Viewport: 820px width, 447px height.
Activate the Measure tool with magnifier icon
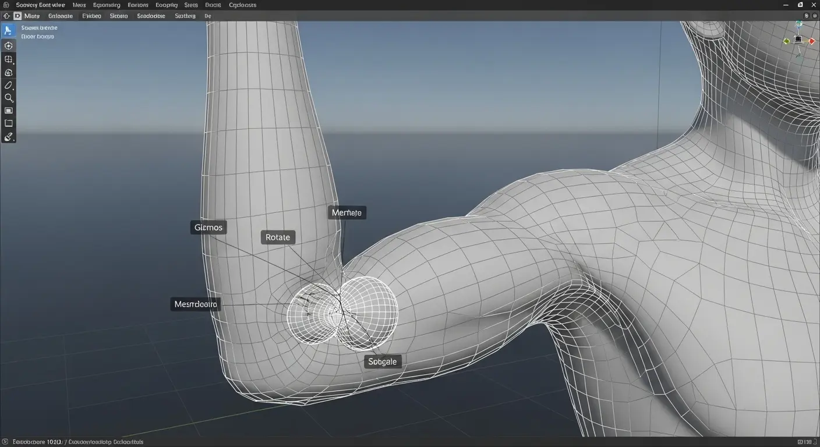pos(8,98)
